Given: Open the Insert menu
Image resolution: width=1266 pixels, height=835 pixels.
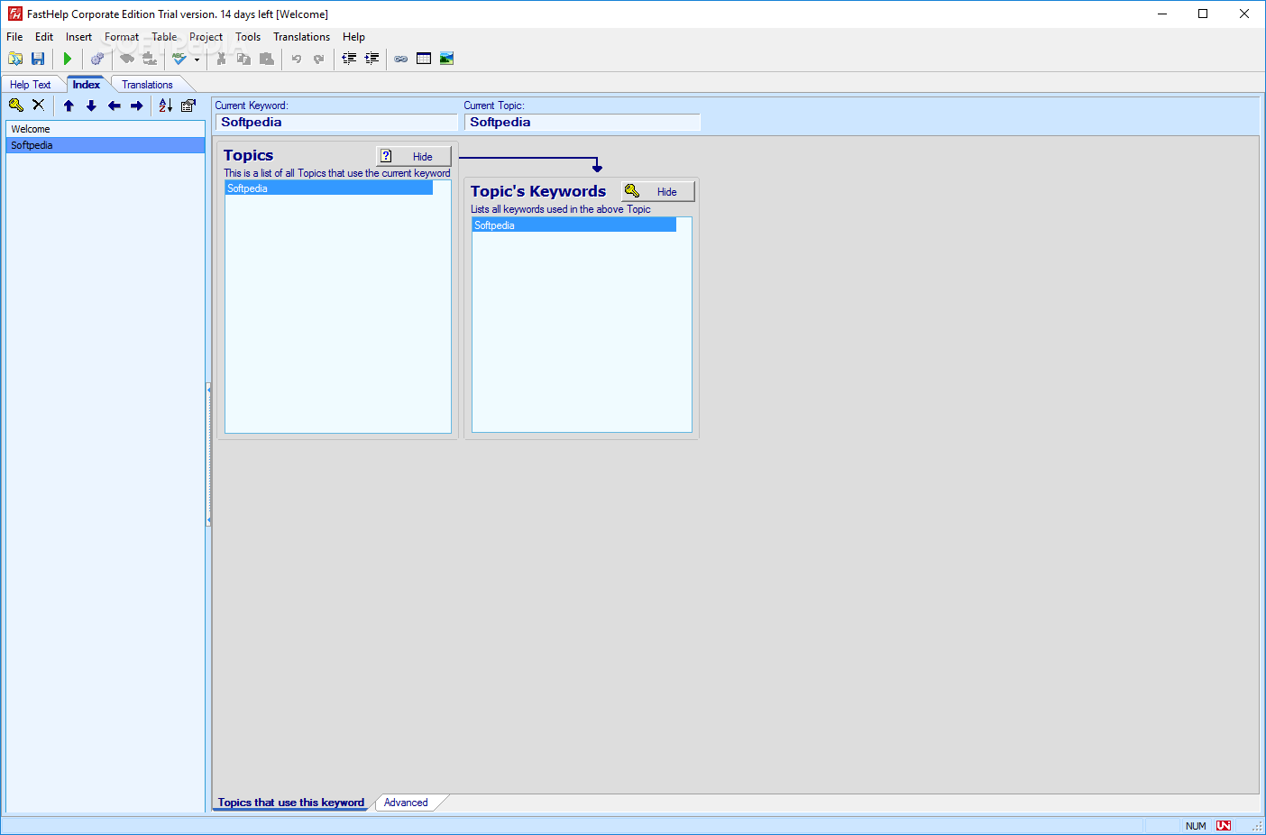Looking at the screenshot, I should pos(78,37).
